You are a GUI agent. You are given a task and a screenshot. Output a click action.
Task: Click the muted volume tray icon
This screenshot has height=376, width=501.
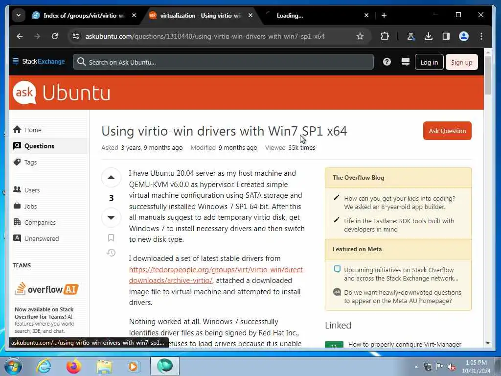tap(452, 367)
